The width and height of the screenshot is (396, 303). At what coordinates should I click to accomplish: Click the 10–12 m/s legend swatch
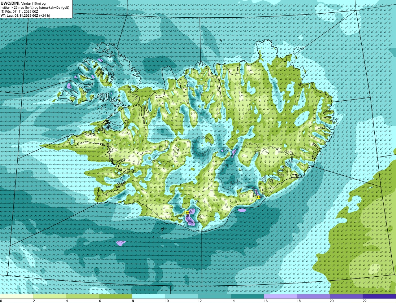pos(181,296)
